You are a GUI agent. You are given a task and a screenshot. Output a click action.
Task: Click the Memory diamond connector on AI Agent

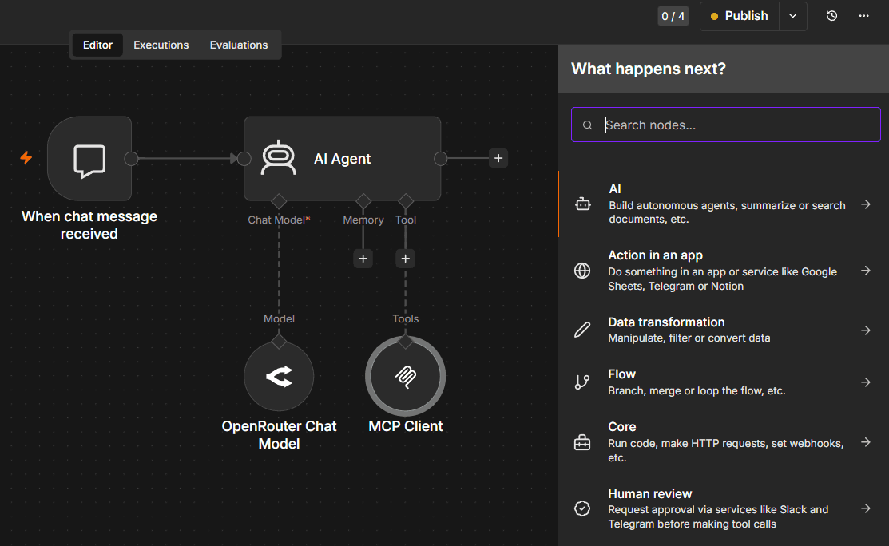[x=363, y=201]
